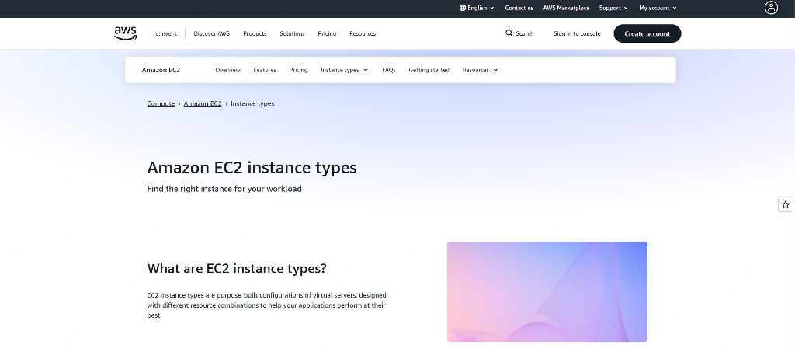Image resolution: width=795 pixels, height=352 pixels.
Task: Open the Pricing menu in main navigation
Action: [x=327, y=33]
